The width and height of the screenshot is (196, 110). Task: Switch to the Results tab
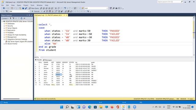click(38, 60)
